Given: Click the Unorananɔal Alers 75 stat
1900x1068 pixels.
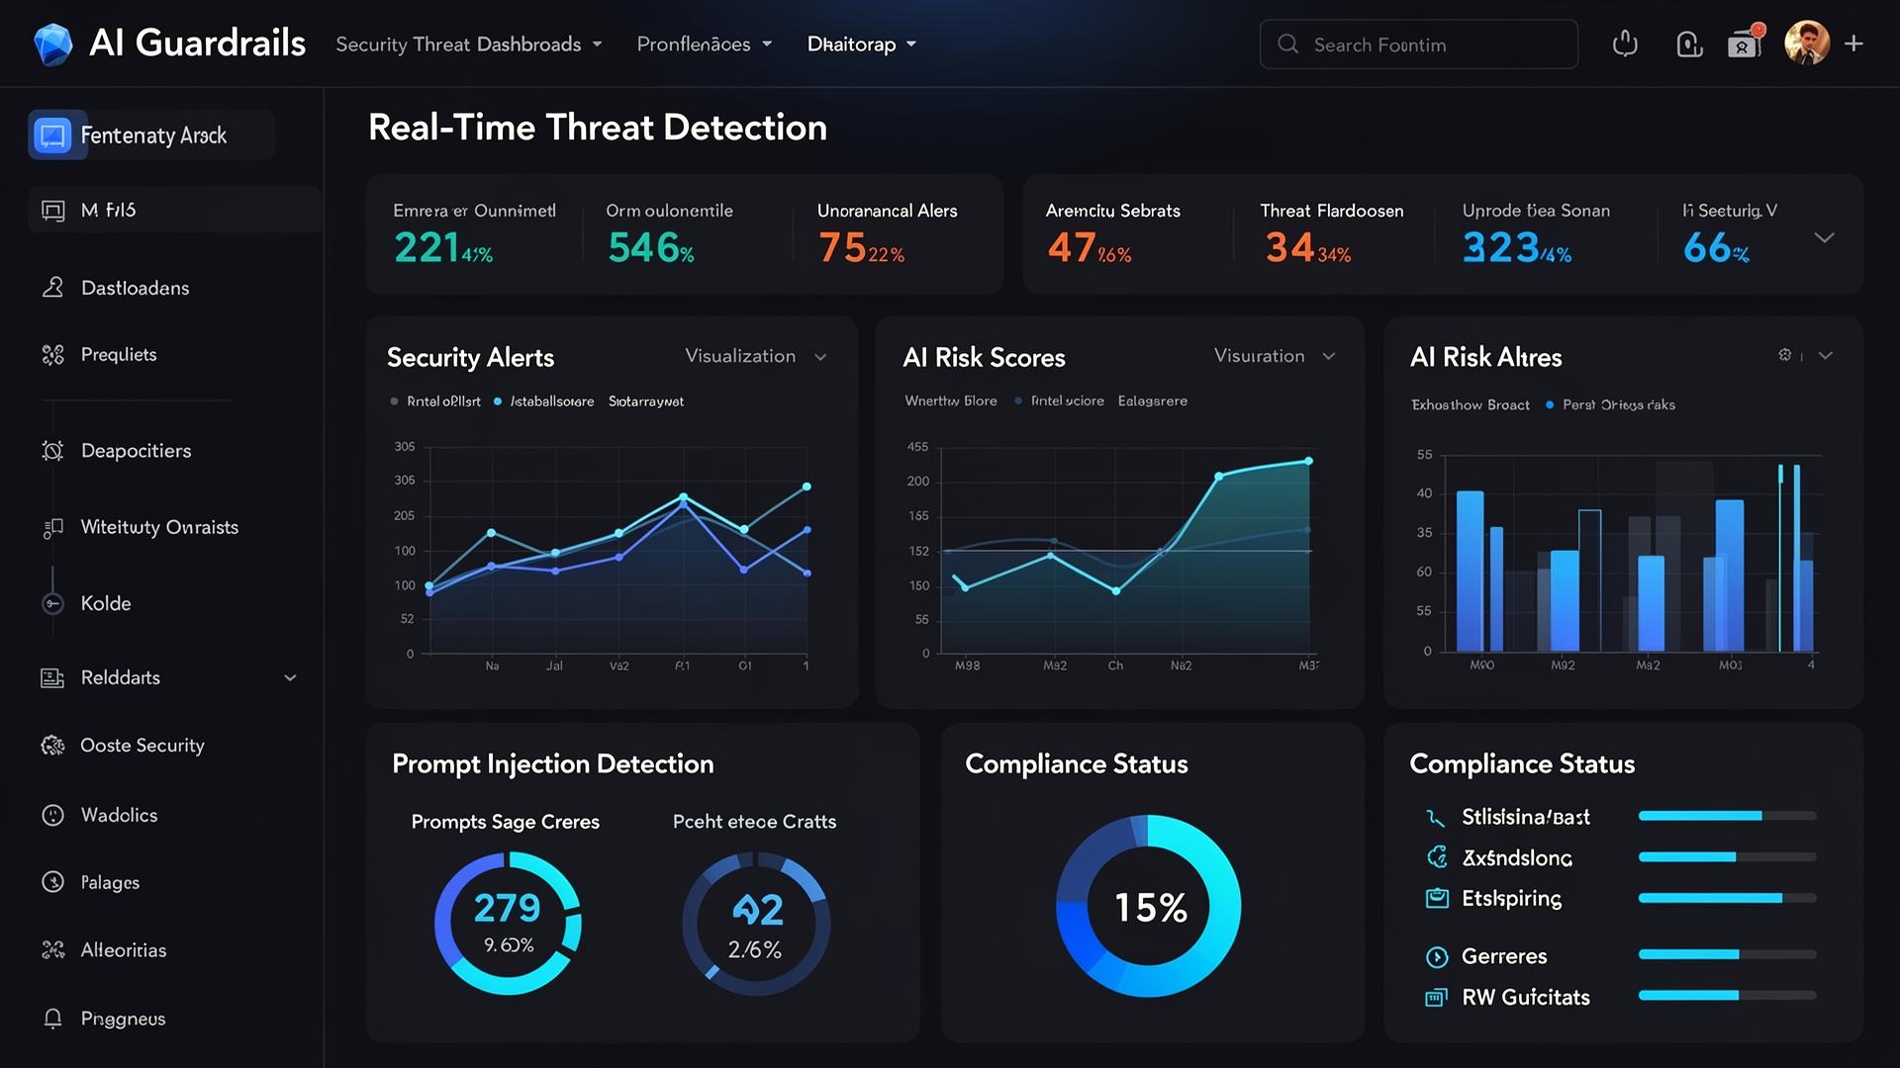Looking at the screenshot, I should (888, 235).
